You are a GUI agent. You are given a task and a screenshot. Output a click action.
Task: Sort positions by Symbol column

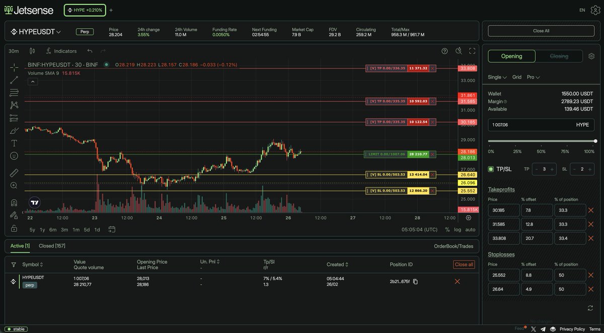pyautogui.click(x=33, y=265)
